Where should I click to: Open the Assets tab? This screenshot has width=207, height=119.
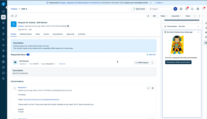pos(46,34)
